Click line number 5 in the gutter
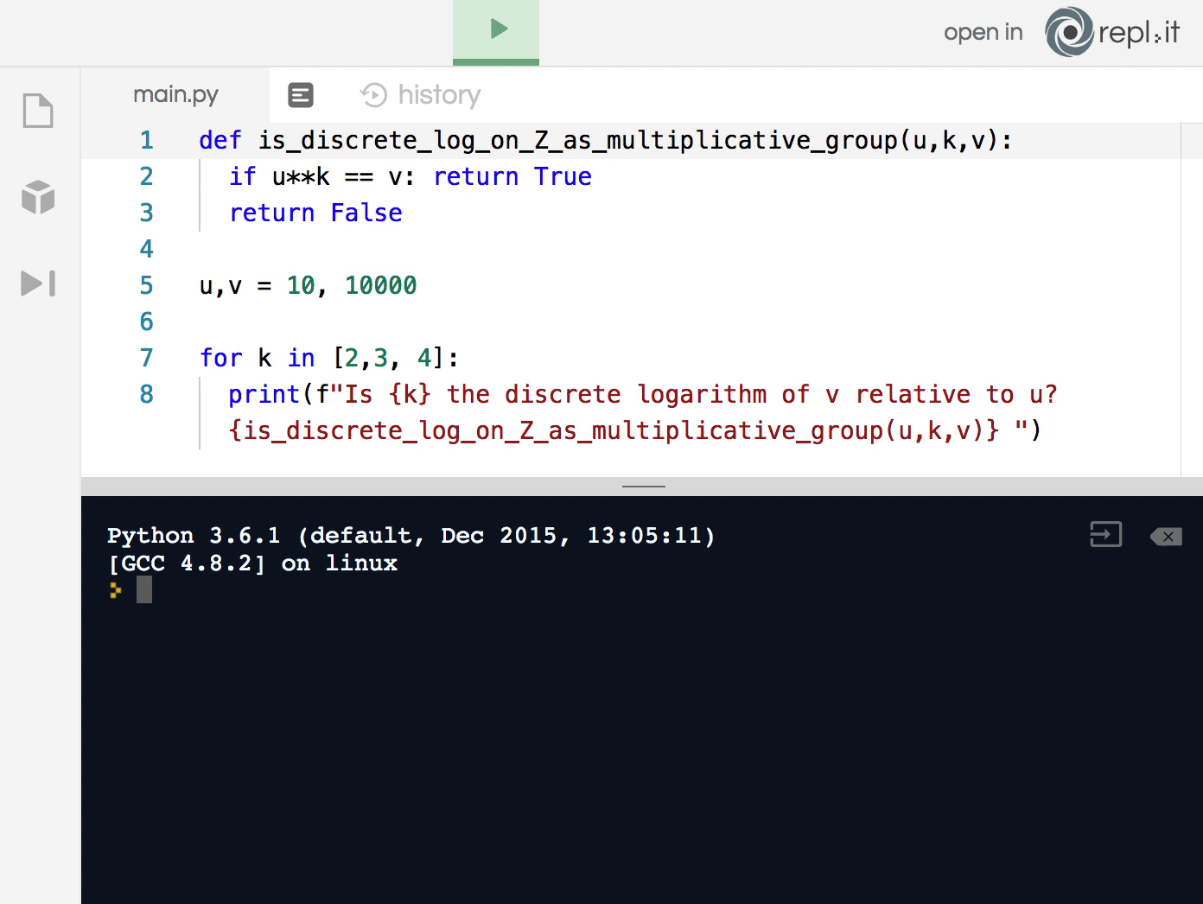 coord(146,285)
